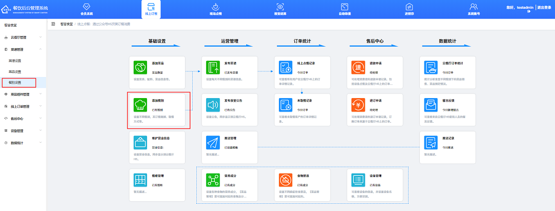Select the orange 退款申请 refund icon
The width and height of the screenshot is (555, 211).
tap(358, 68)
